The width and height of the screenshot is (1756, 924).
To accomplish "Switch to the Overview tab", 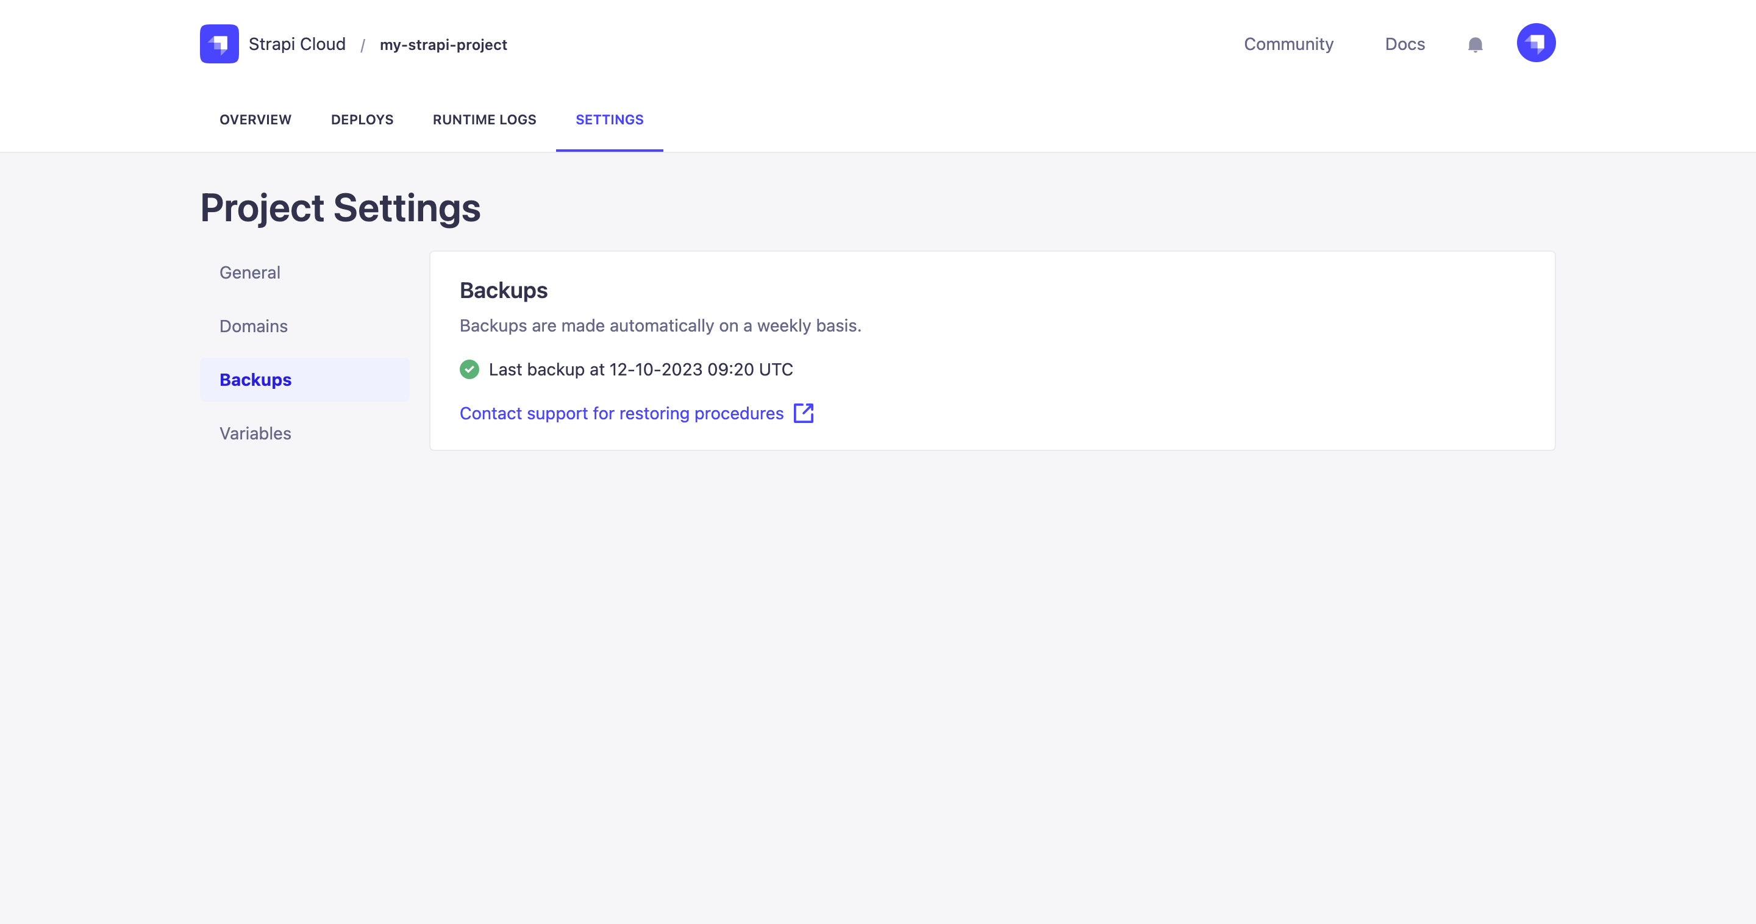I will (x=255, y=120).
